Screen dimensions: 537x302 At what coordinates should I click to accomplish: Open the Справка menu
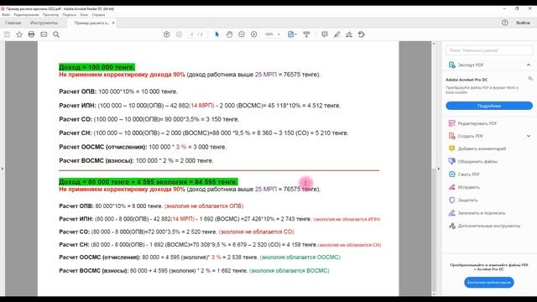point(98,15)
